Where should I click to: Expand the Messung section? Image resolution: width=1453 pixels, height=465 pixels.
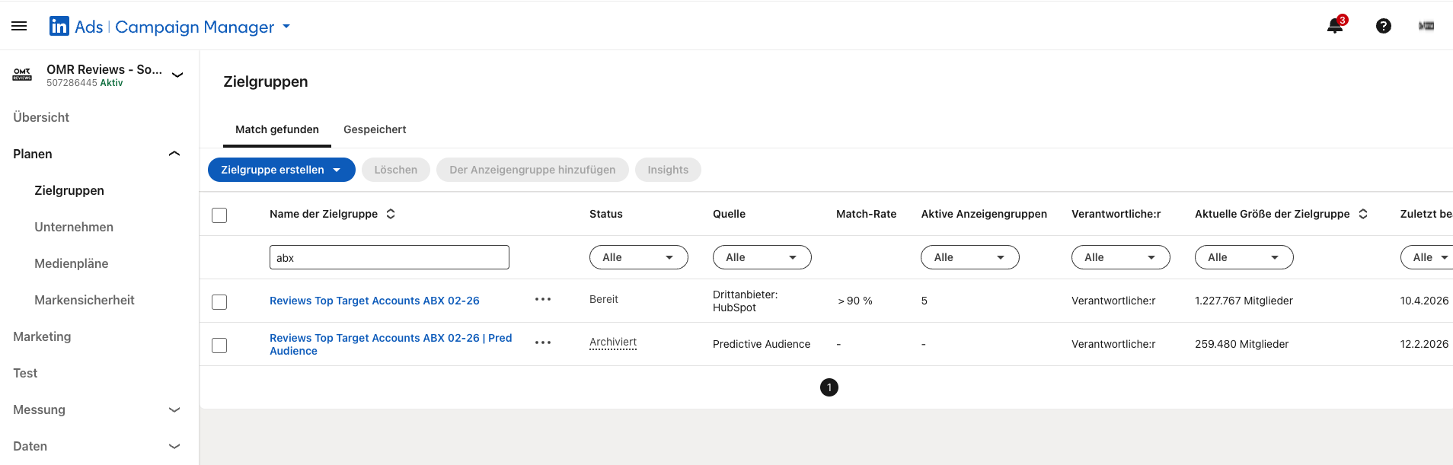point(174,409)
